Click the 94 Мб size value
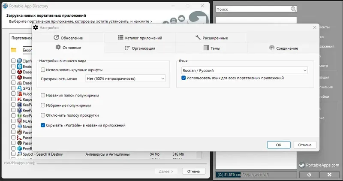The height and width of the screenshot is (181, 343). point(155,154)
